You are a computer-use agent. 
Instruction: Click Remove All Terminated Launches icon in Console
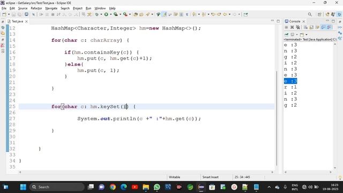[x=298, y=27]
